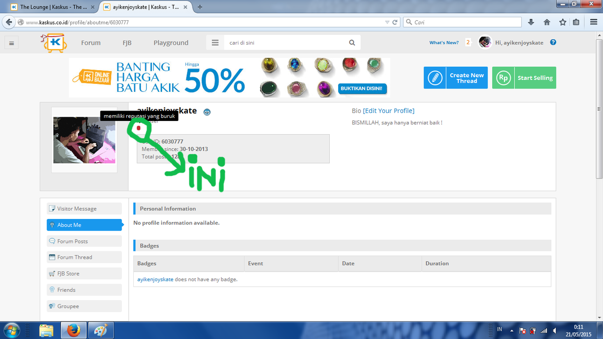Click the pencil icon on Create New Thread
Viewport: 603px width, 339px height.
[x=435, y=78]
